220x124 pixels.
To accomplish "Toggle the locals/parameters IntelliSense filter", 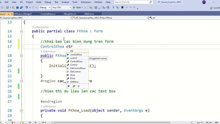I will 69,86.
